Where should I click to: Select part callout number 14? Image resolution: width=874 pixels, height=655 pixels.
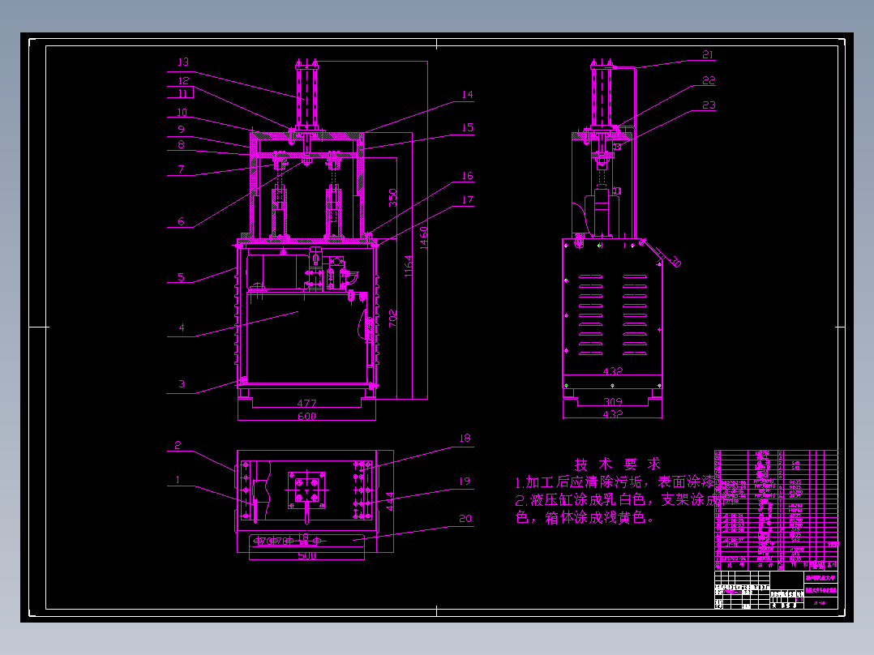click(468, 95)
